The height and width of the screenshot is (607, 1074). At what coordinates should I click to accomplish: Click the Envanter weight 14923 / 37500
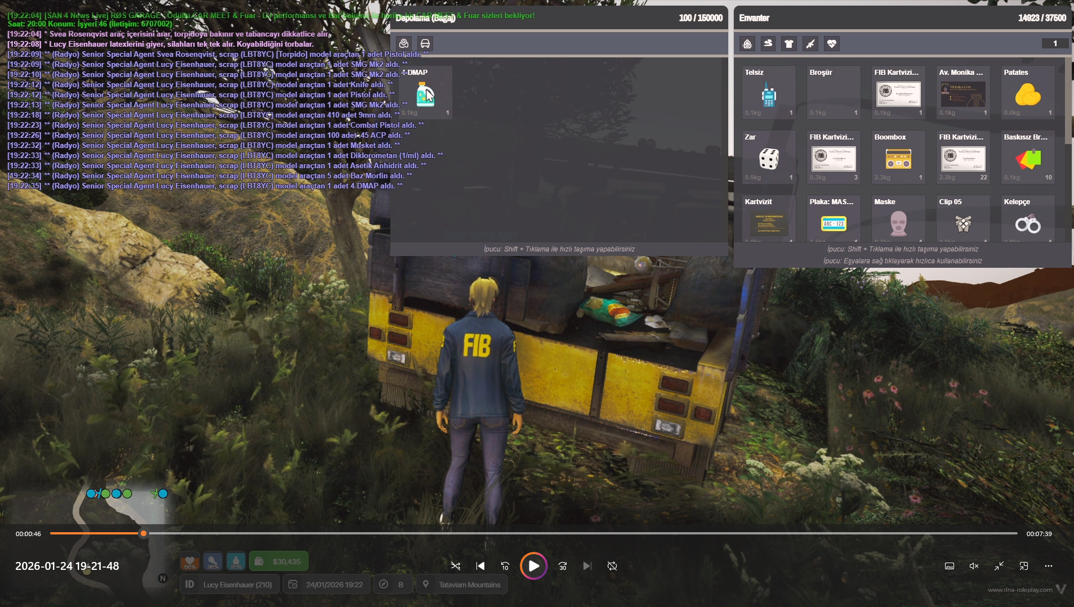(1042, 18)
